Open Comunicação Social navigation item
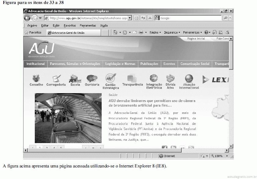 195,64
